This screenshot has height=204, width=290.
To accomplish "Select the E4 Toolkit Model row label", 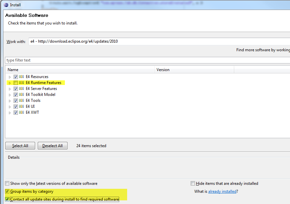I will coord(40,95).
